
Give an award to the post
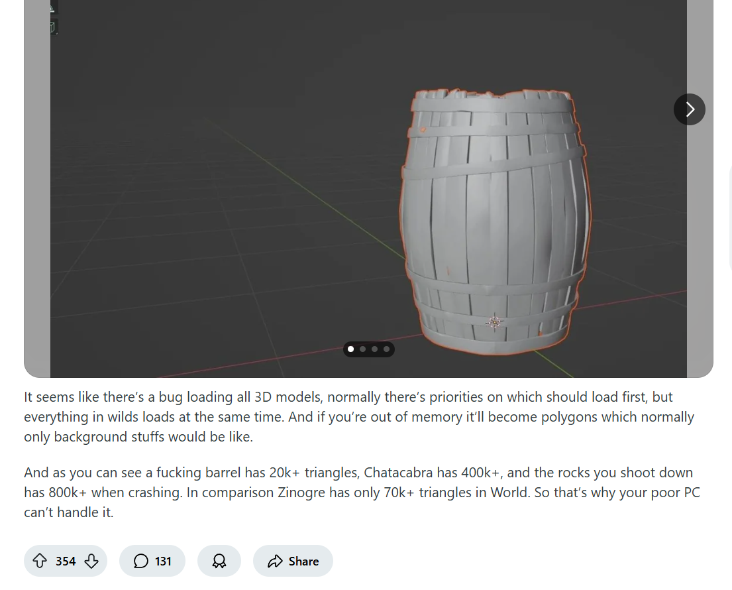coord(219,561)
